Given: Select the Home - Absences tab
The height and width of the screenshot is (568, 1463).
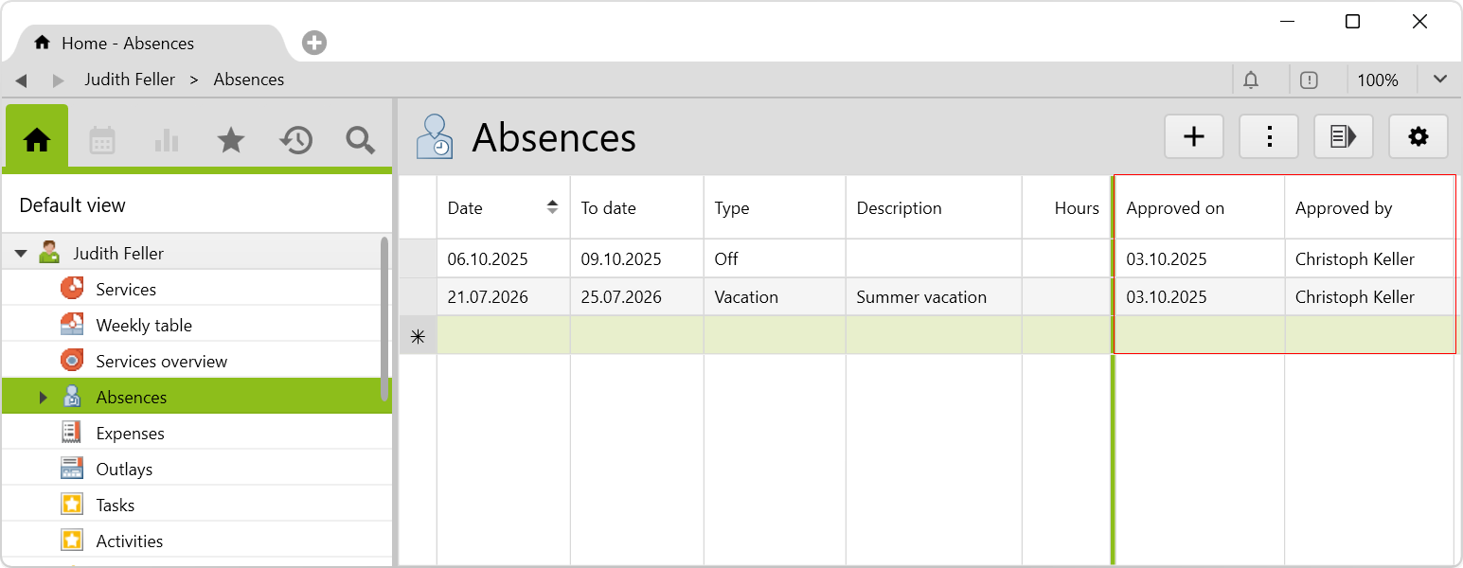Looking at the screenshot, I should click(x=128, y=44).
